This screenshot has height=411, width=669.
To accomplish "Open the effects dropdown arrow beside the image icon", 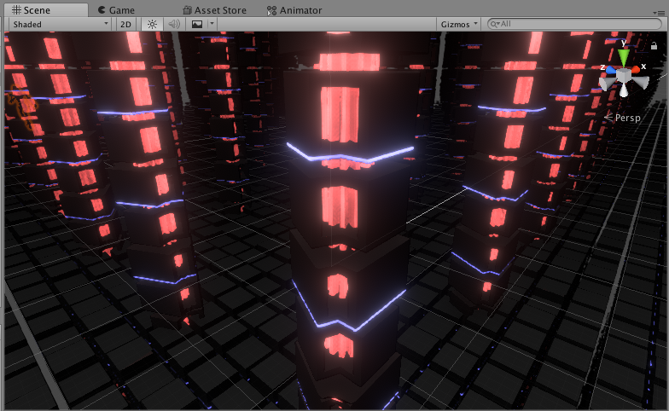I will point(211,25).
